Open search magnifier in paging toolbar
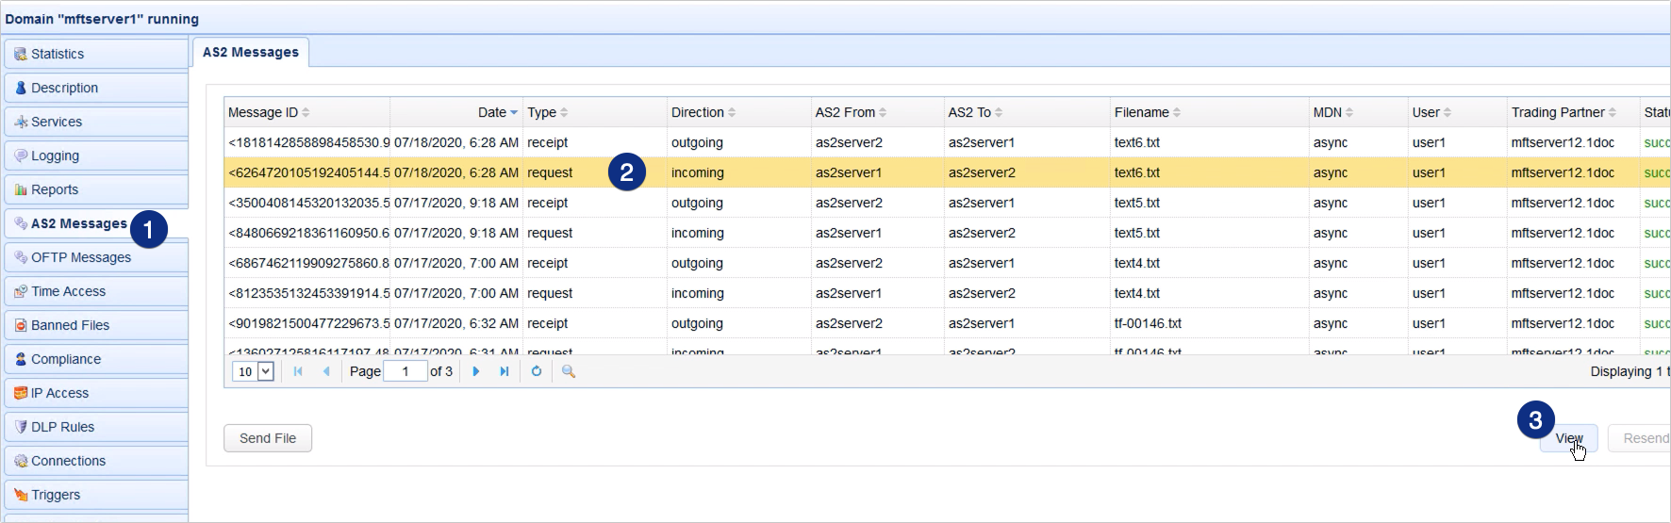The height and width of the screenshot is (523, 1671). point(569,371)
